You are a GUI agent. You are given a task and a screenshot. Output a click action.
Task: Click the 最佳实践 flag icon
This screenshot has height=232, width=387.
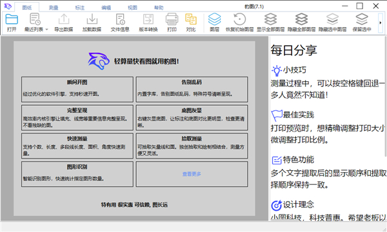[277, 115]
